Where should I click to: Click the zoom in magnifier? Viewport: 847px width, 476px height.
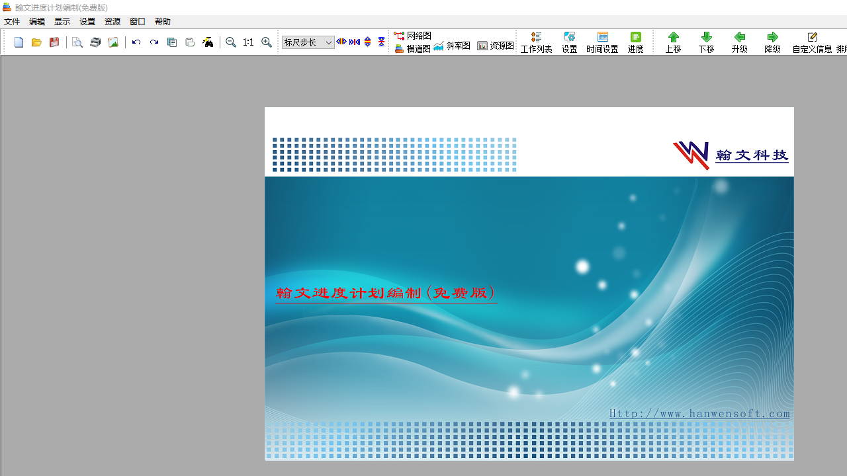click(267, 42)
